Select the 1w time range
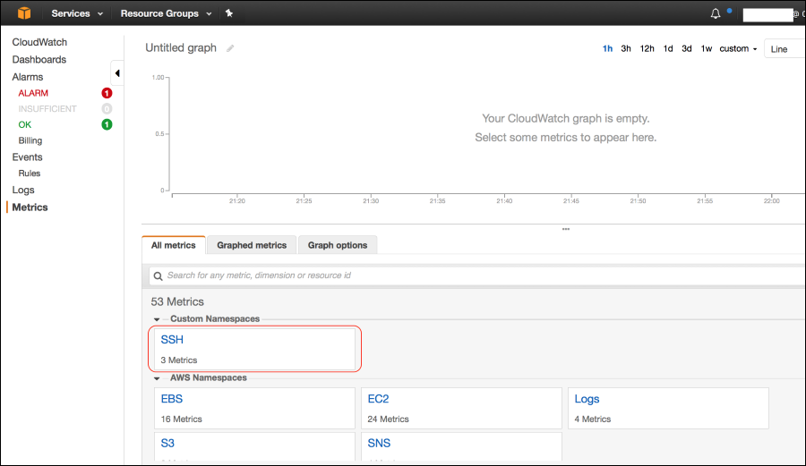806x466 pixels. pos(707,49)
